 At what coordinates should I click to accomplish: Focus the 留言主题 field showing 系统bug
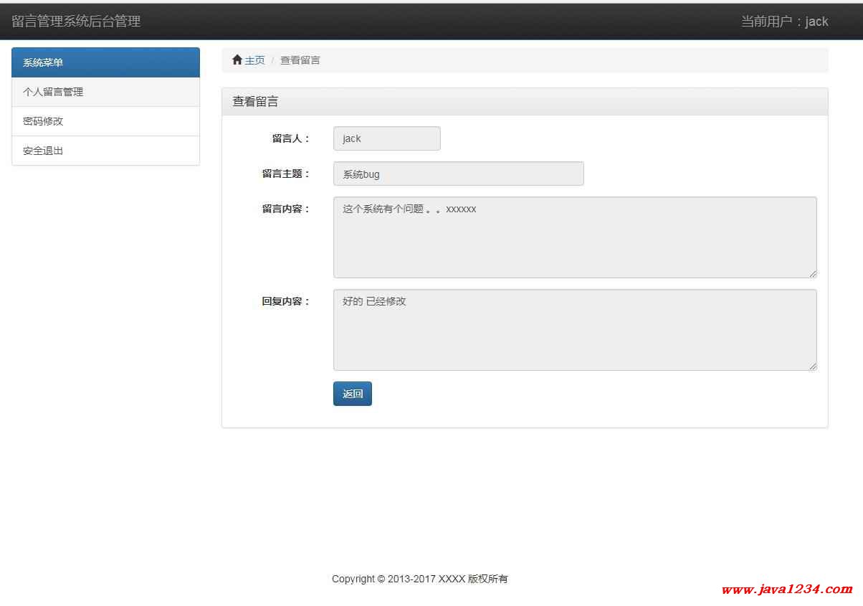pyautogui.click(x=458, y=174)
